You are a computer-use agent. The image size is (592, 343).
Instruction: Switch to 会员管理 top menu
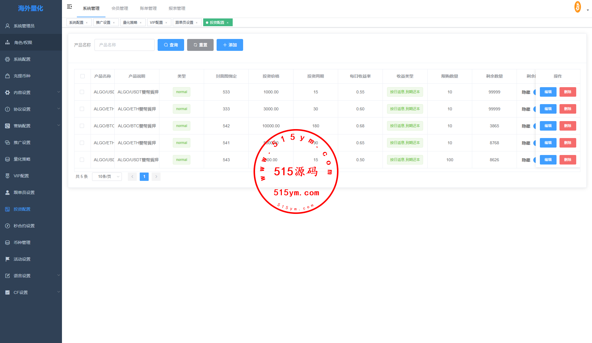coord(120,8)
